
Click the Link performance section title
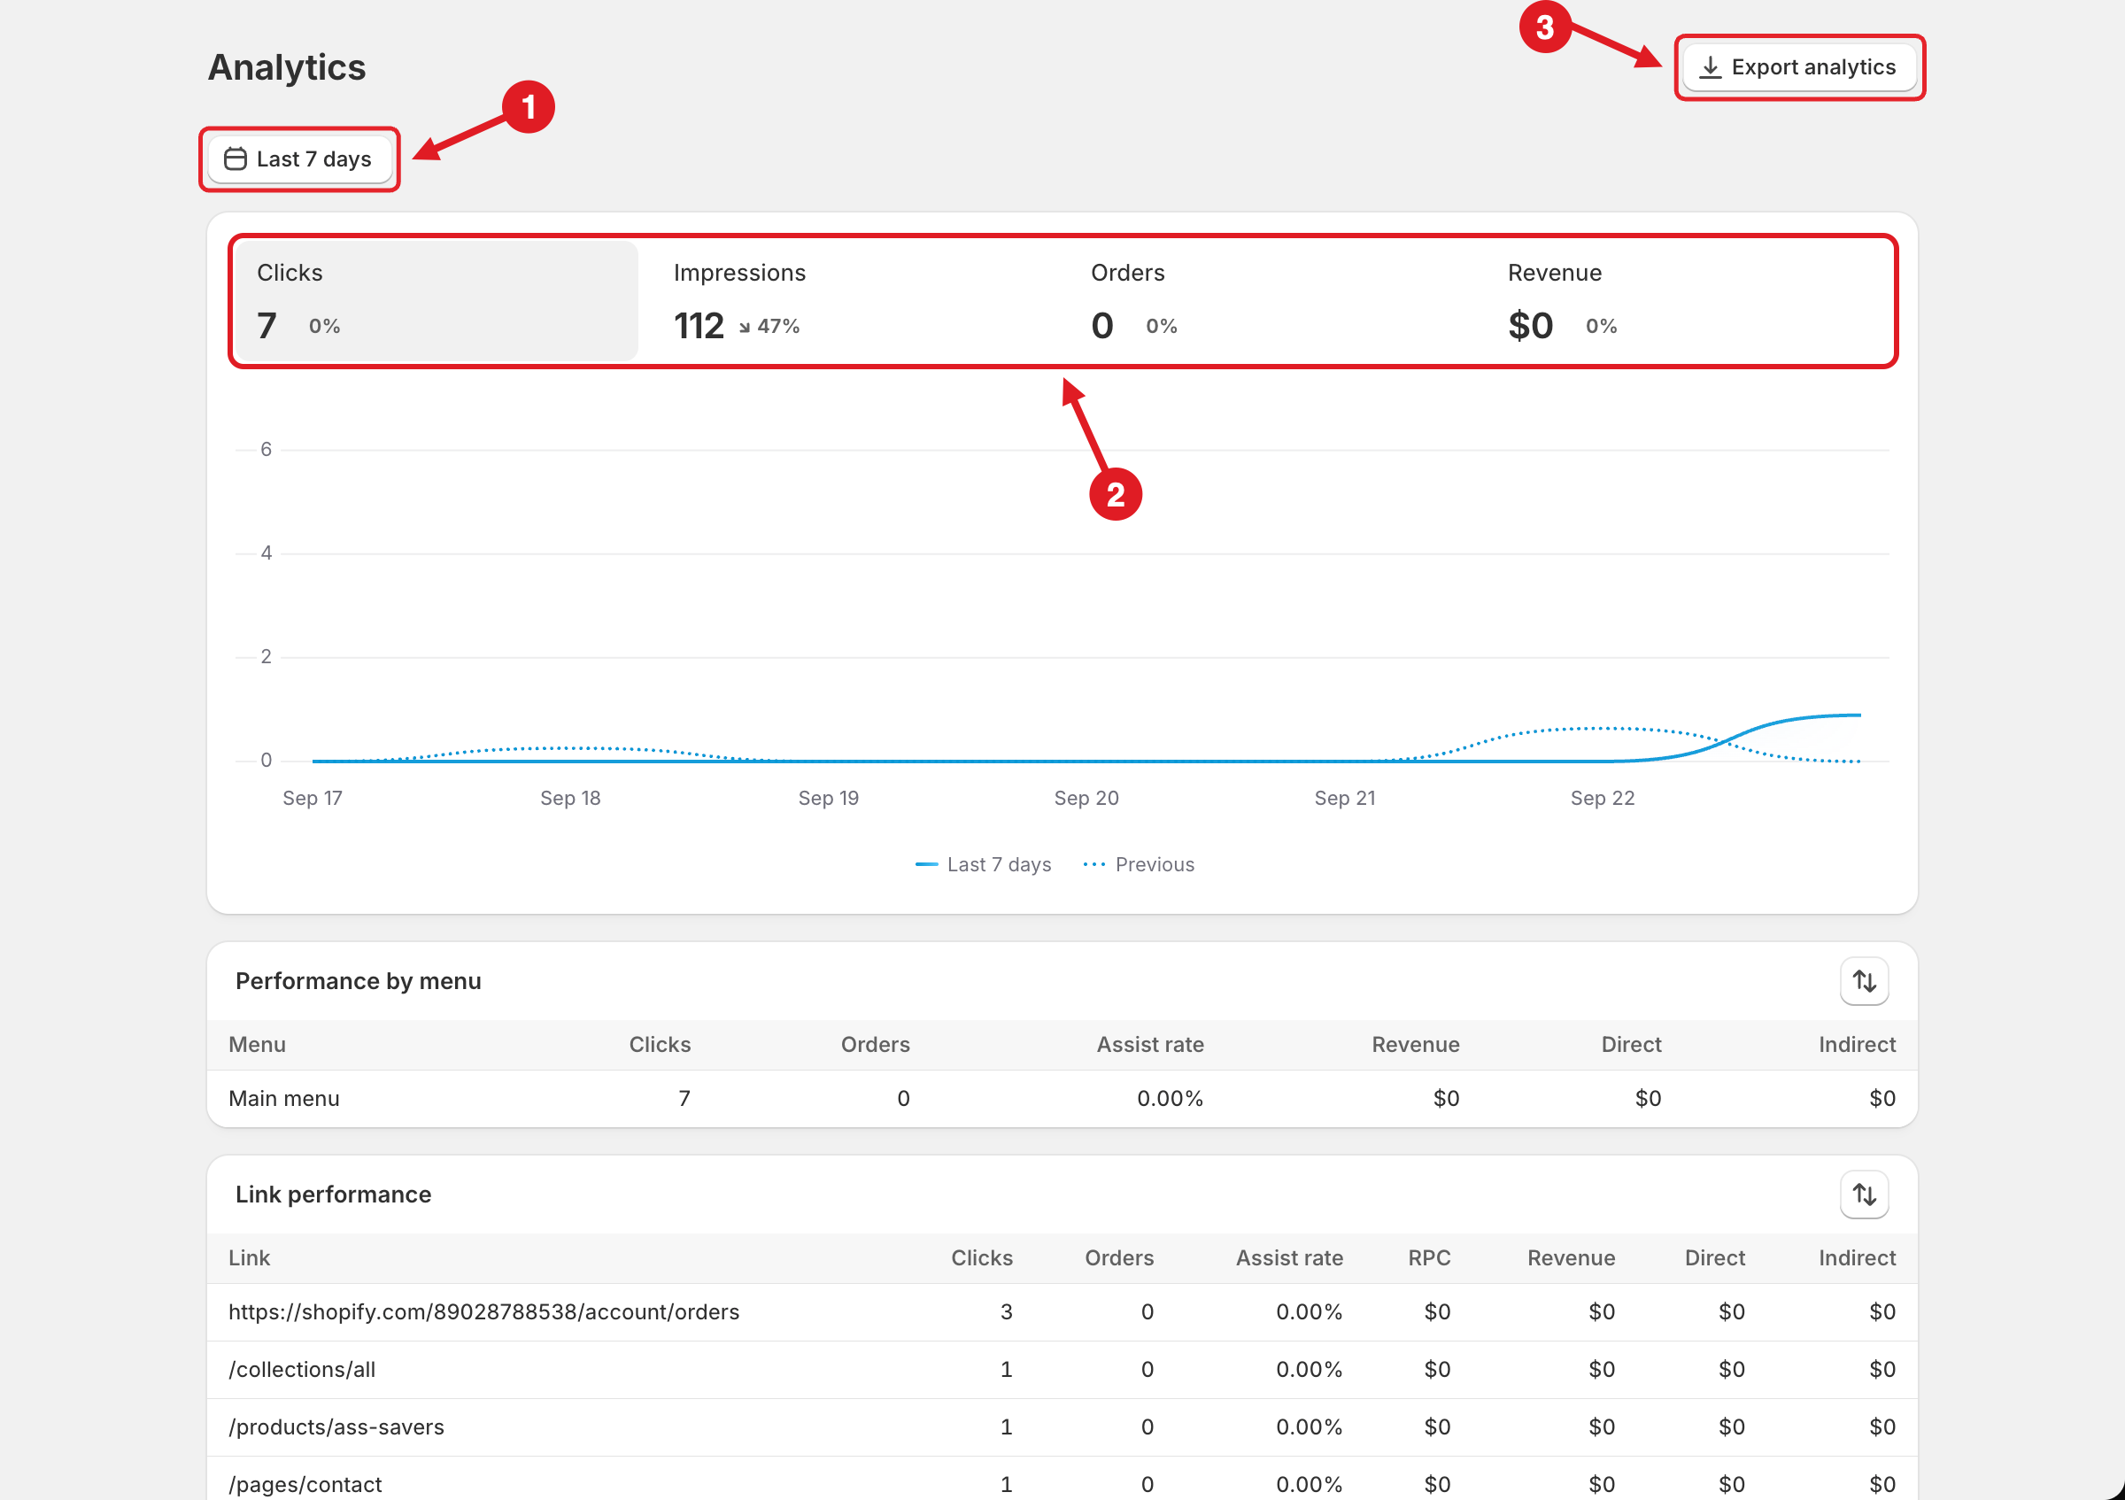pos(333,1195)
